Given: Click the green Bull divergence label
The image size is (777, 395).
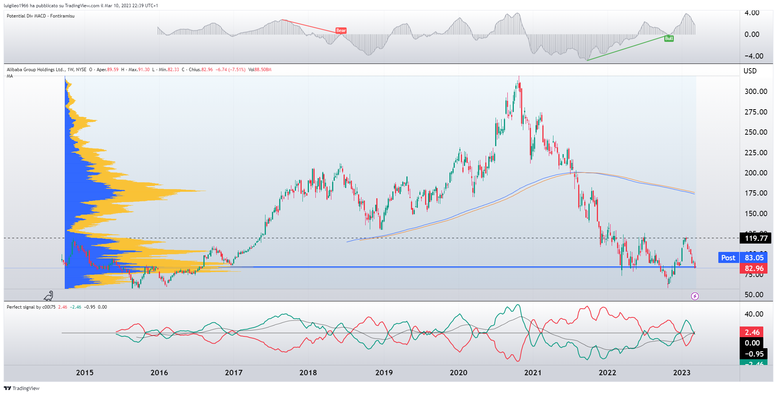Looking at the screenshot, I should coord(669,38).
